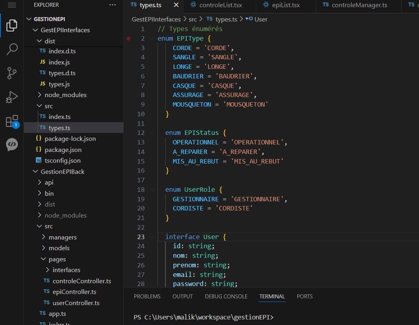
Task: Switch to epiList.tsx tab
Action: click(x=286, y=5)
